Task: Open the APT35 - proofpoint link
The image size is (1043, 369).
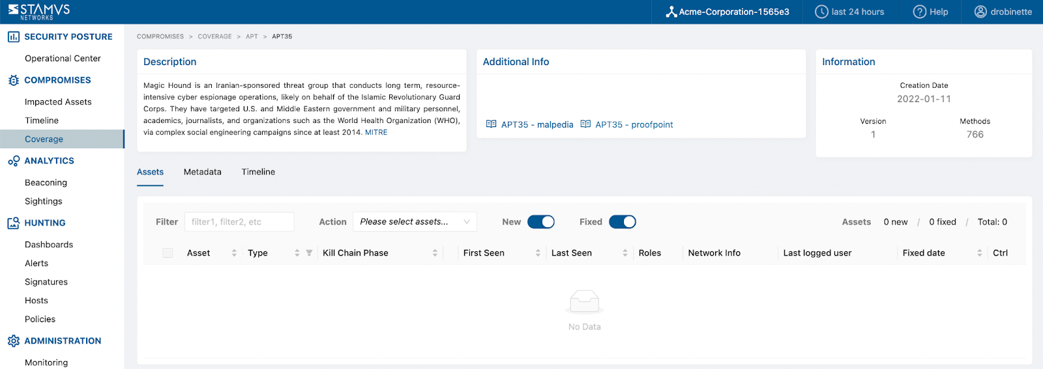Action: click(634, 124)
